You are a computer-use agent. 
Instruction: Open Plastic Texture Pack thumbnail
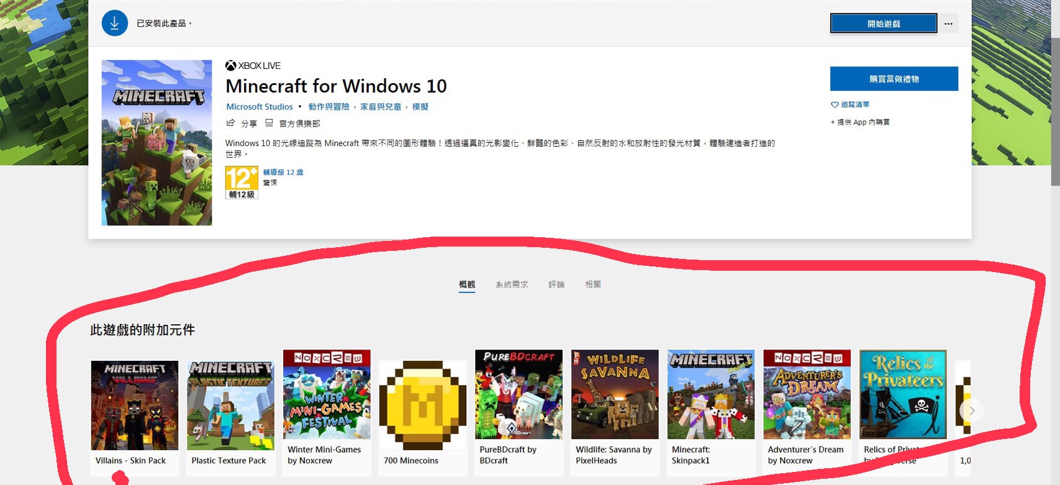230,405
